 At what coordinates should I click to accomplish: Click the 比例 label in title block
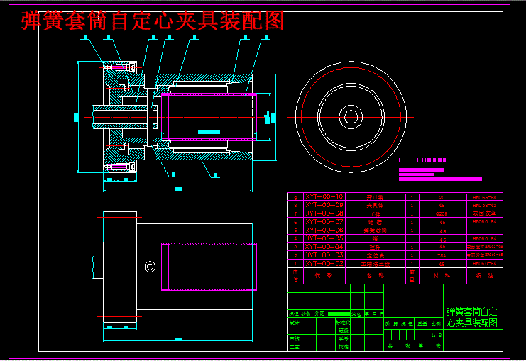click(x=436, y=324)
